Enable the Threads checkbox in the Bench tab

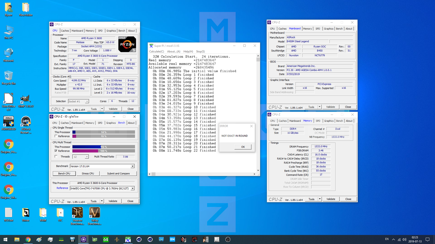56,157
